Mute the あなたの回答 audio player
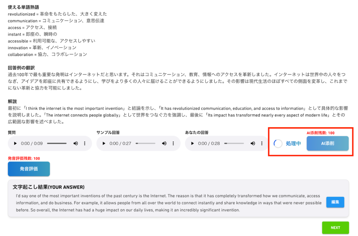This screenshot has height=236, width=358. tap(253, 143)
